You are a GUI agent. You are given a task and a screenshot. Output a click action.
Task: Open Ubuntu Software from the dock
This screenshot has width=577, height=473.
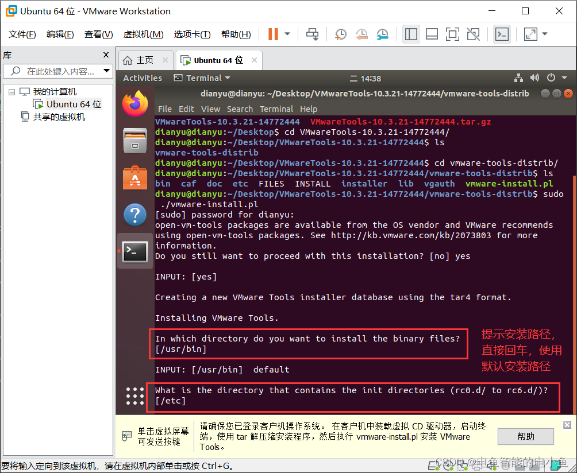(x=135, y=177)
